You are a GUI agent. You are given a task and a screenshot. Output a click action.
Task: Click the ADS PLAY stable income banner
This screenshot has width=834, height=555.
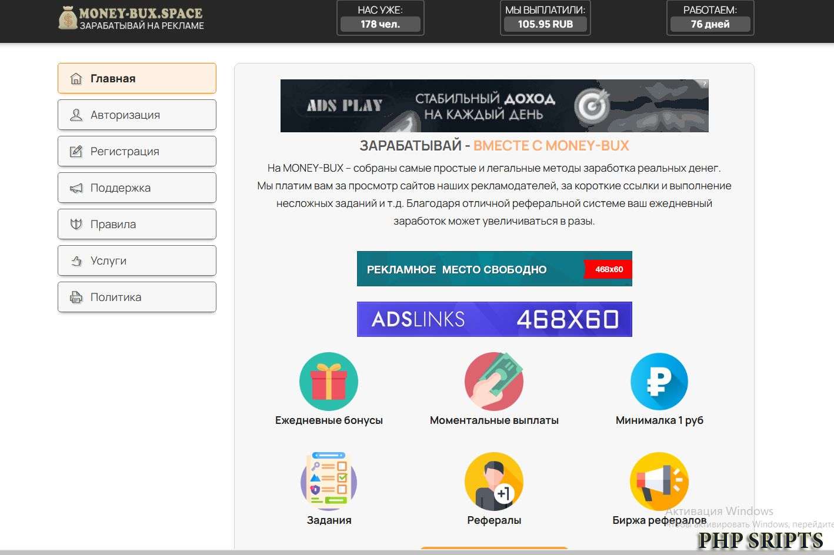[x=494, y=106]
